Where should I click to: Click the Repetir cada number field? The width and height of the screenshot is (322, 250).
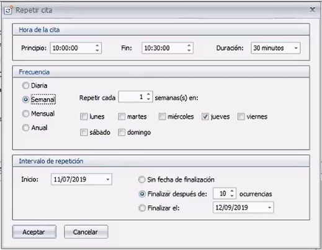tap(135, 97)
